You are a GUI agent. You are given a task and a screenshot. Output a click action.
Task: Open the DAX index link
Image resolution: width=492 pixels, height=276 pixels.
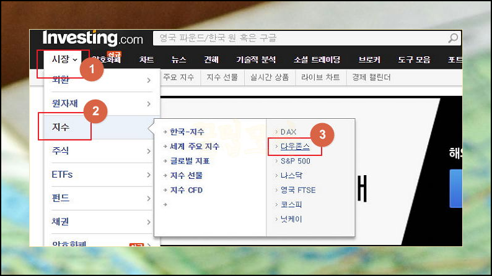click(x=288, y=132)
